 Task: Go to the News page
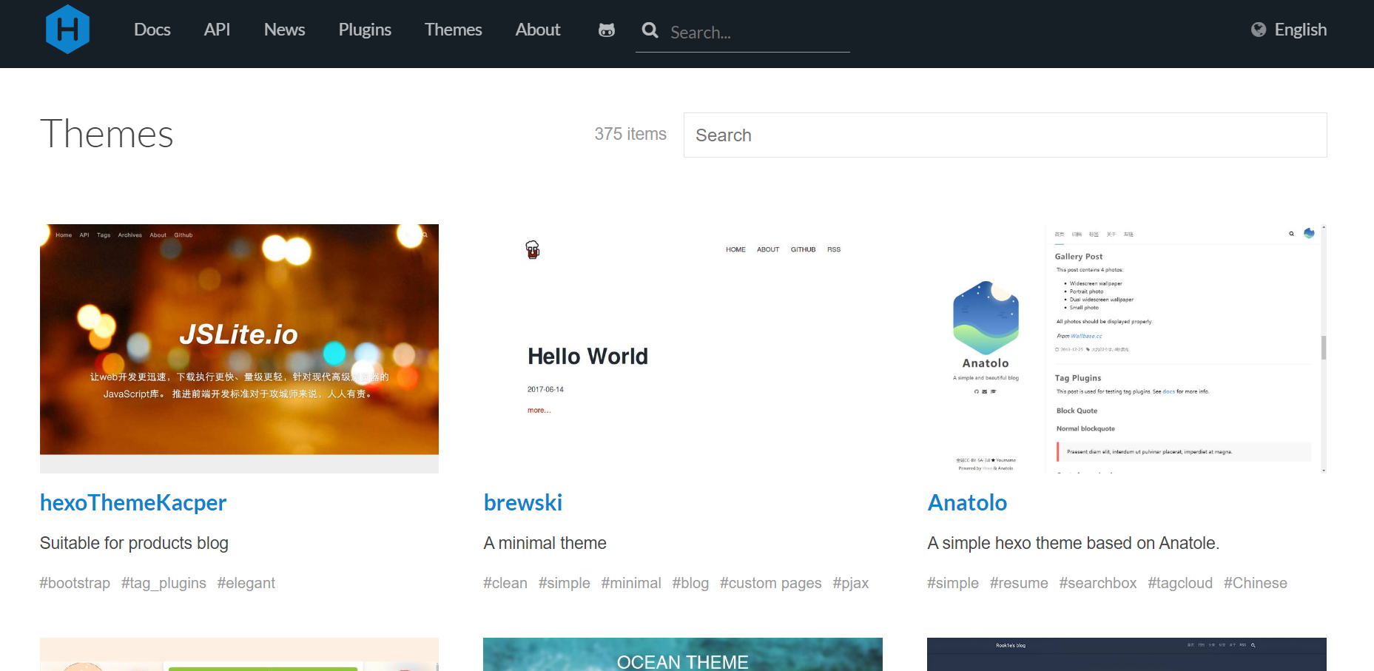285,30
